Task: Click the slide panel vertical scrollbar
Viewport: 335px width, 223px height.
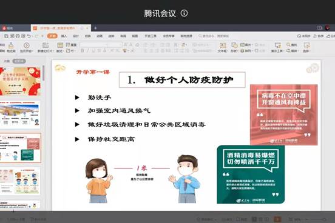Action: tap(43, 73)
